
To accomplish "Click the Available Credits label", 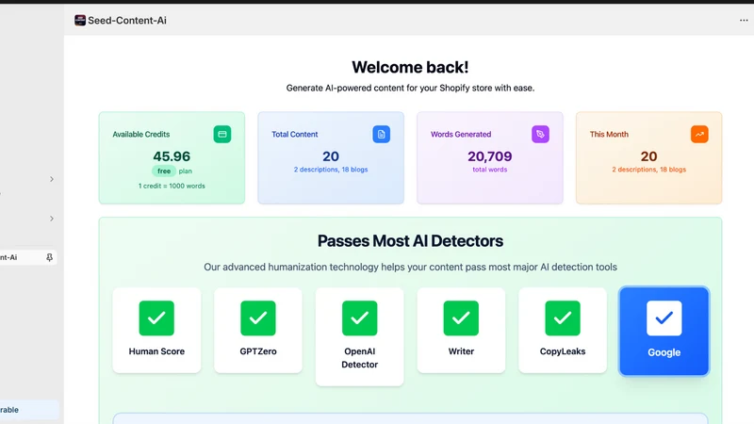I will [140, 135].
